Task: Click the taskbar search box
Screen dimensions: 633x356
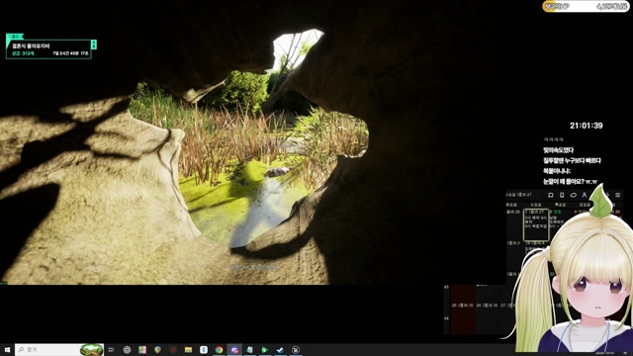Action: [x=59, y=349]
